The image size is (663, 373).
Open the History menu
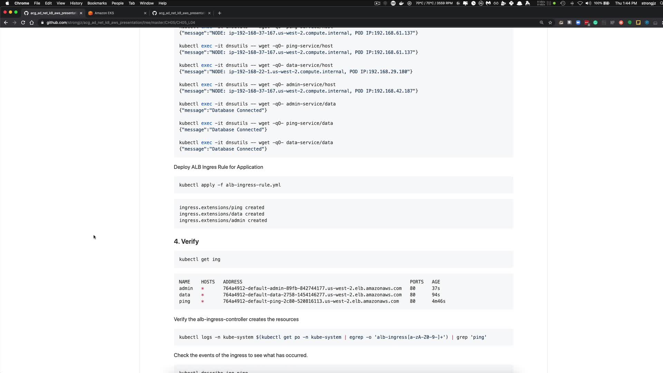point(76,3)
